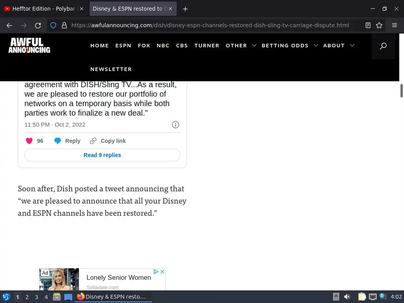The image size is (404, 303).
Task: Expand the OTHER dropdown chevron
Action: pos(254,46)
